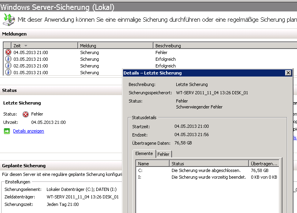This screenshot has width=297, height=213.
Task: Click the storage location 'WT-SERV 2011_11_04 13:26 DISK_01' in dialog
Action: (x=212, y=93)
